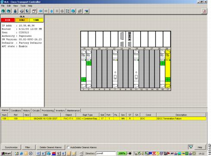Click the blue up-arrow parent view icon
Screen dimensions: 211x156
[x=52, y=11]
